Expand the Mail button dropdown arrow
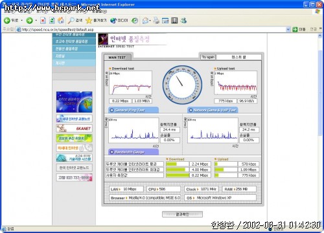This screenshot has height=233, width=324. 150,21
